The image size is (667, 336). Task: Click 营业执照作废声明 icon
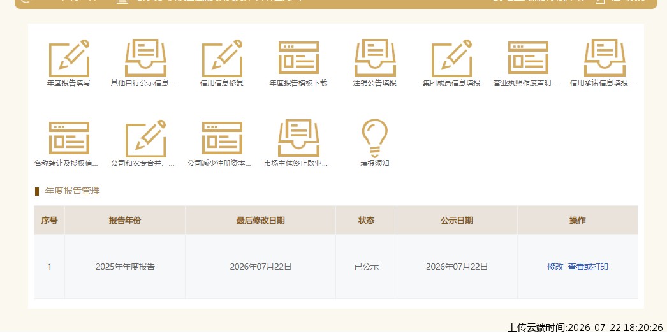(529, 58)
